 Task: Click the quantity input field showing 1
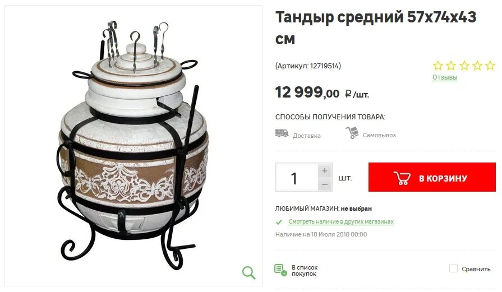[x=297, y=177]
